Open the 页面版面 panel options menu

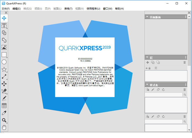click(186, 17)
